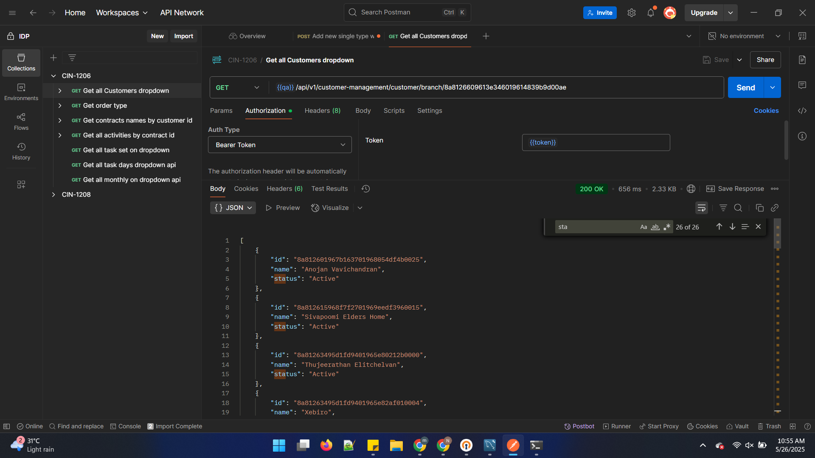
Task: Open response history clock icon
Action: pyautogui.click(x=365, y=189)
